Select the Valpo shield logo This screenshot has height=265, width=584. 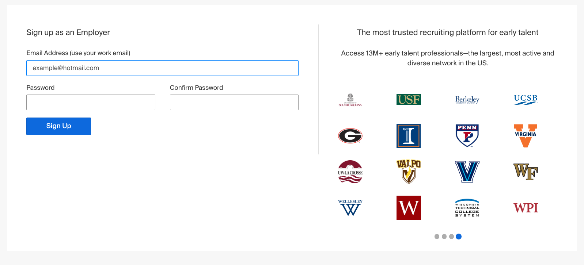pos(409,172)
